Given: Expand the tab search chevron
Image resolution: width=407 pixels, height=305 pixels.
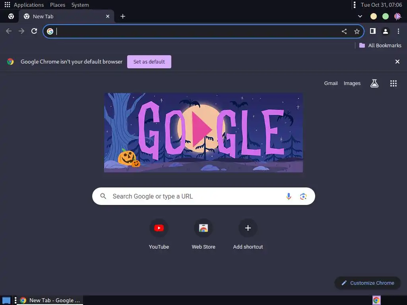Looking at the screenshot, I should [360, 16].
